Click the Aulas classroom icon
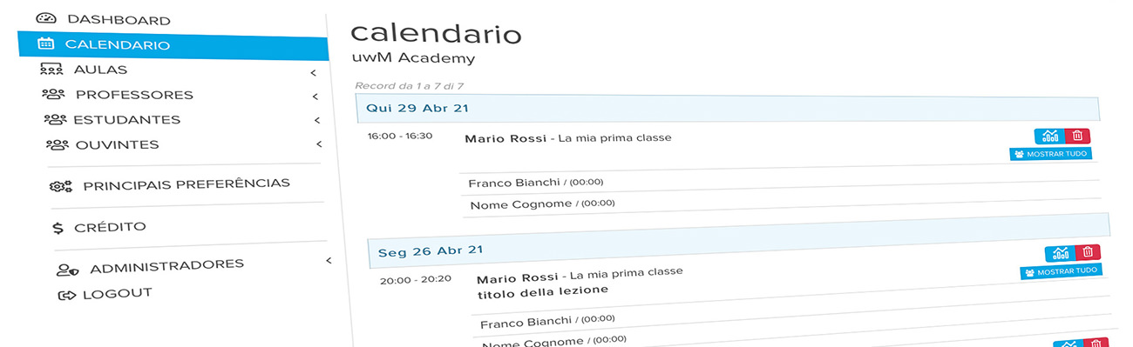 point(51,70)
